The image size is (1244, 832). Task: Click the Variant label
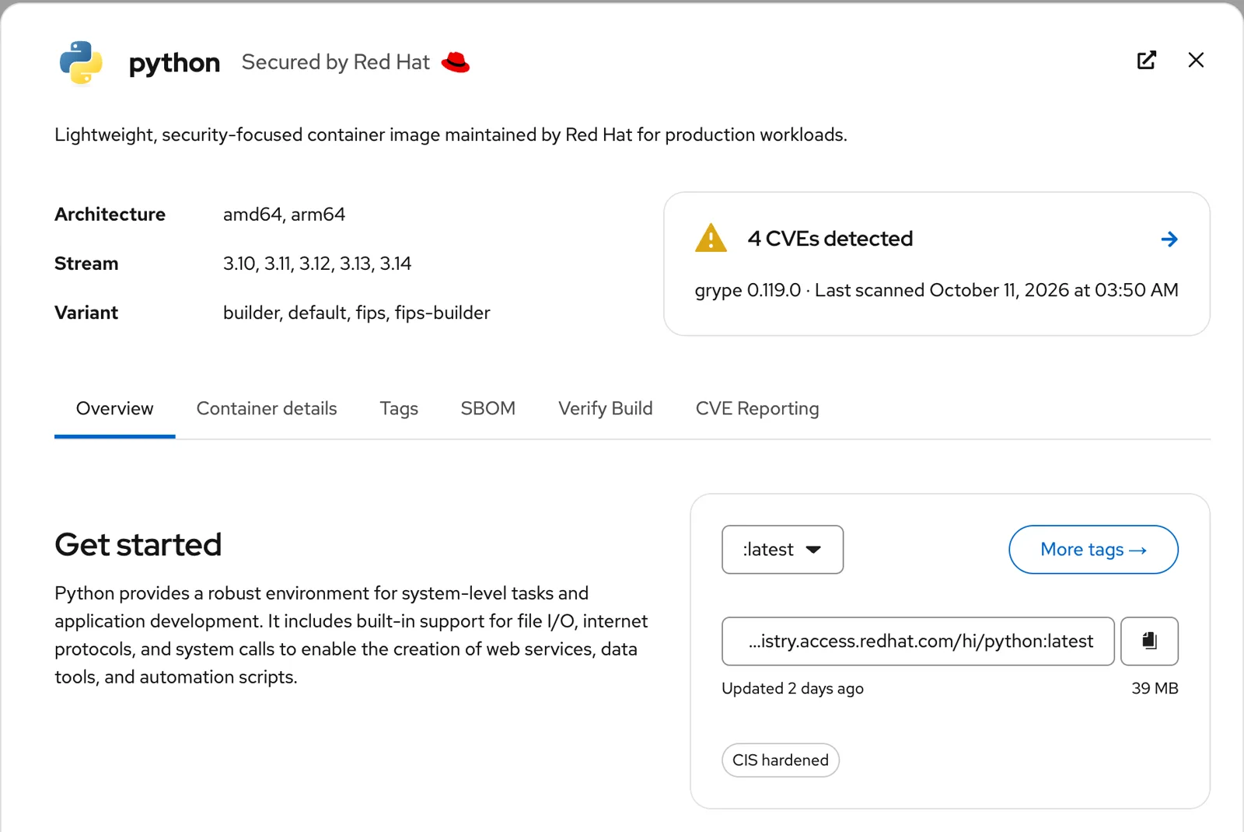(86, 313)
